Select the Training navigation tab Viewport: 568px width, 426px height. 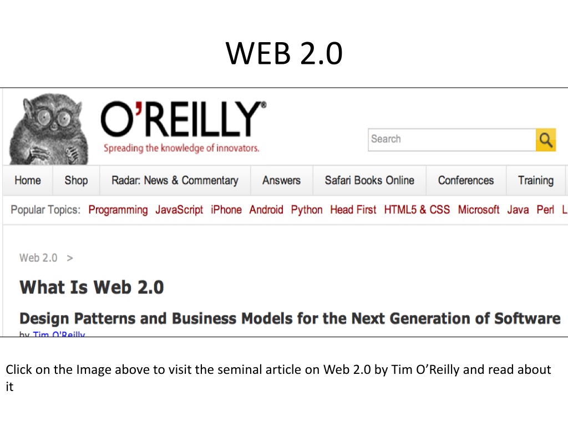[536, 180]
